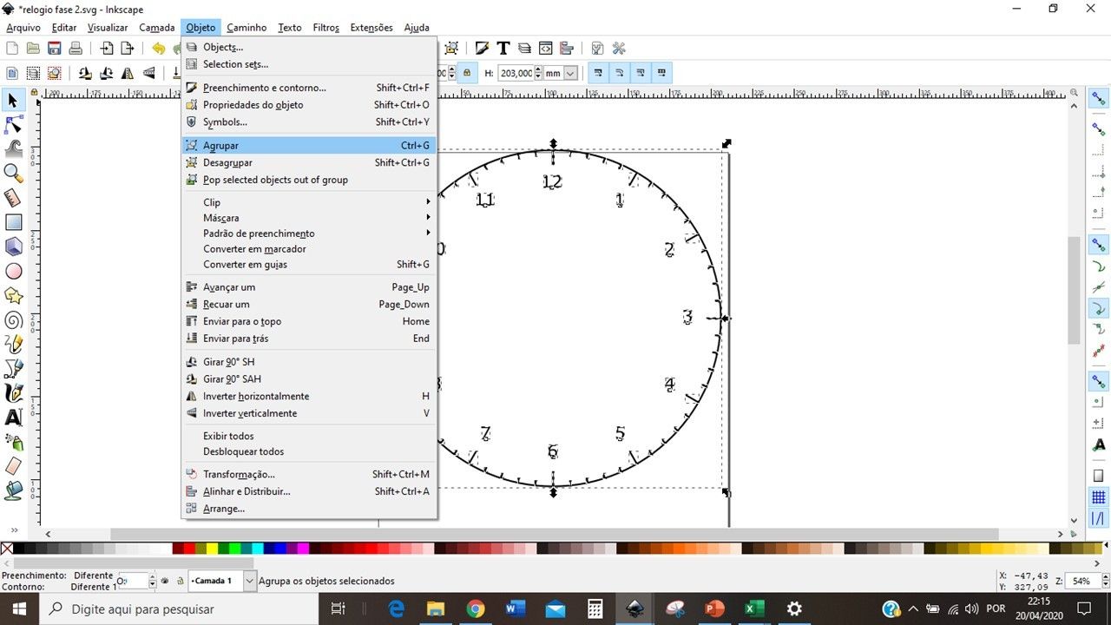1111x625 pixels.
Task: Select the Rectangle tool
Action: tap(13, 222)
